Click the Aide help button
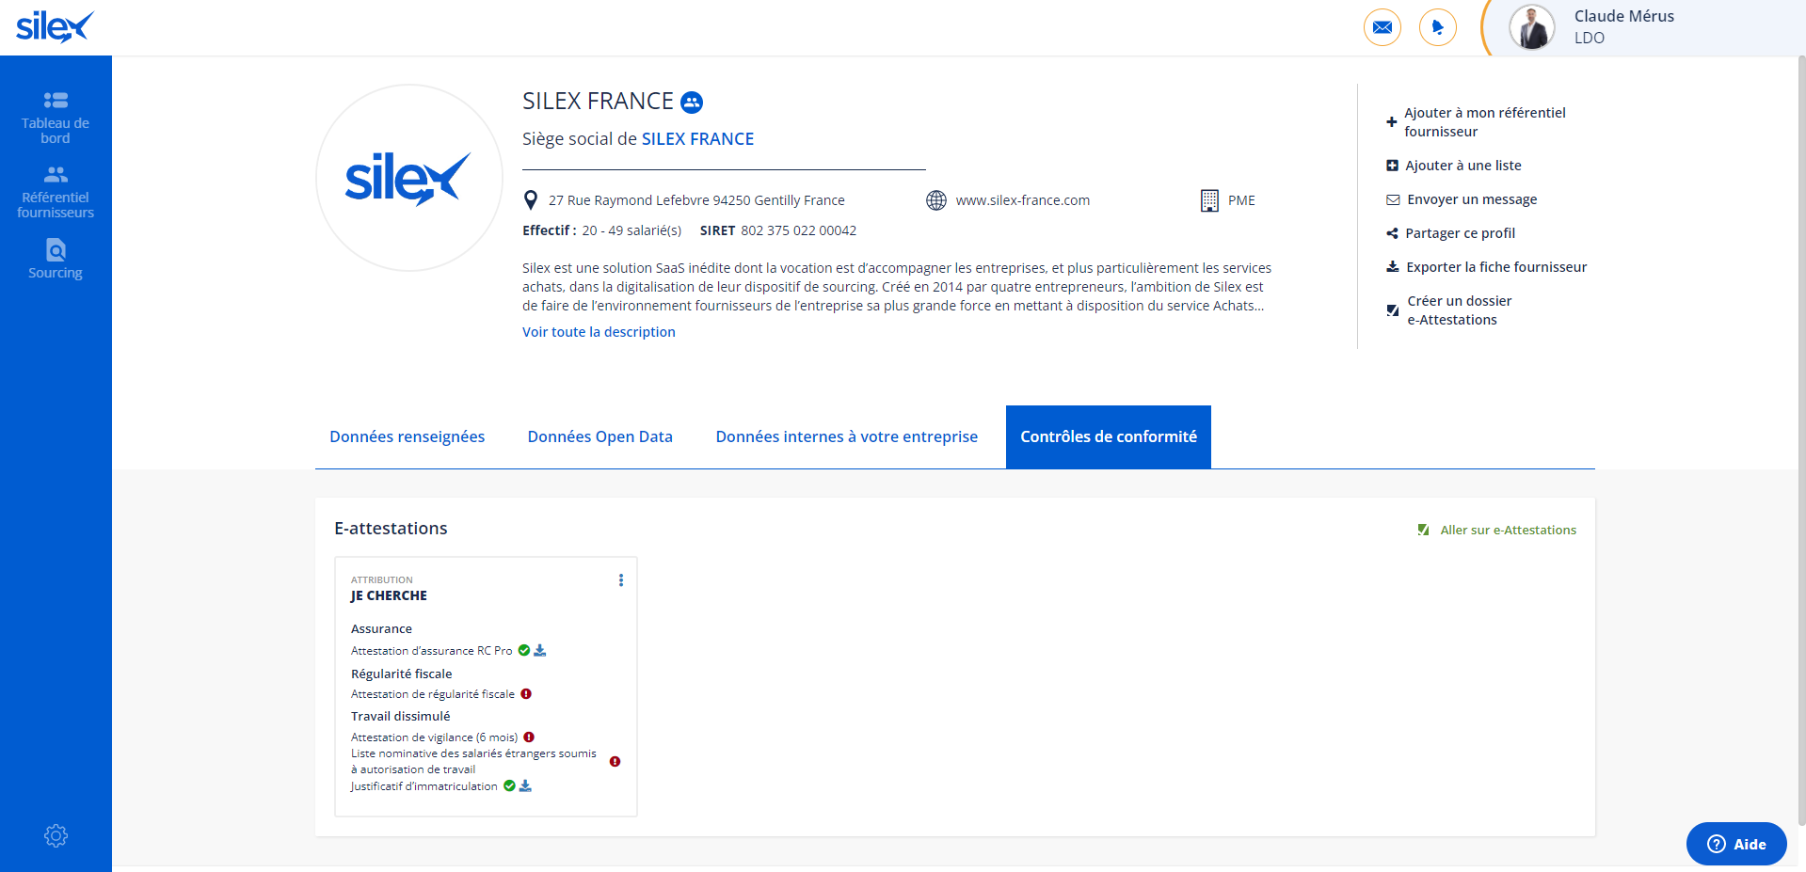 coord(1735,844)
